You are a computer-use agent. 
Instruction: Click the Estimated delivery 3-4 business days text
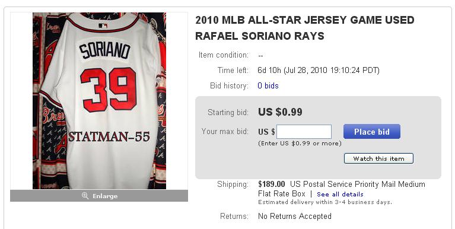point(325,202)
